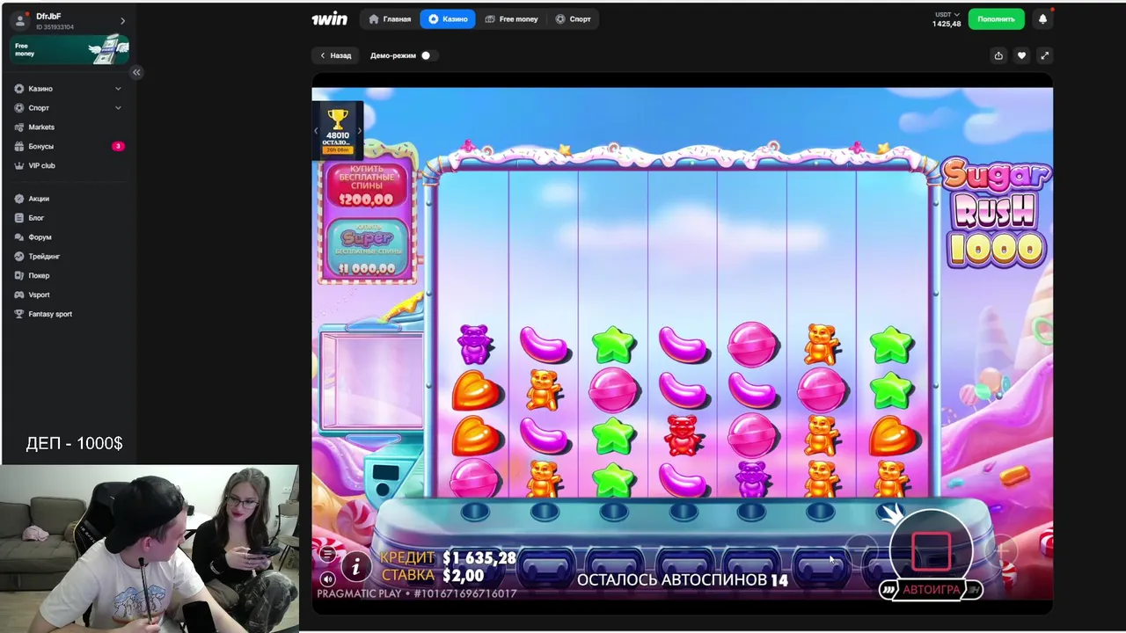Click the Бонусы badge showing 3
The width and height of the screenshot is (1126, 633).
point(118,147)
